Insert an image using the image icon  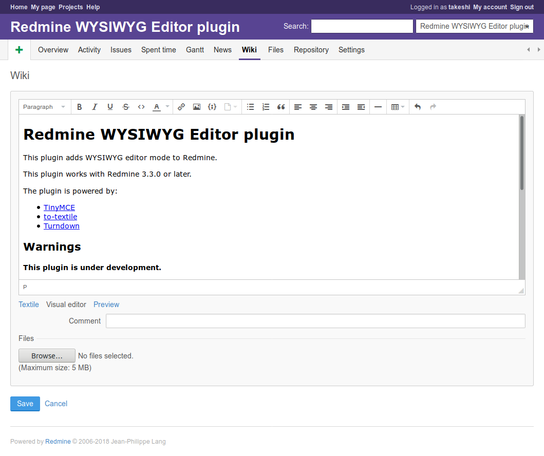[x=197, y=107]
